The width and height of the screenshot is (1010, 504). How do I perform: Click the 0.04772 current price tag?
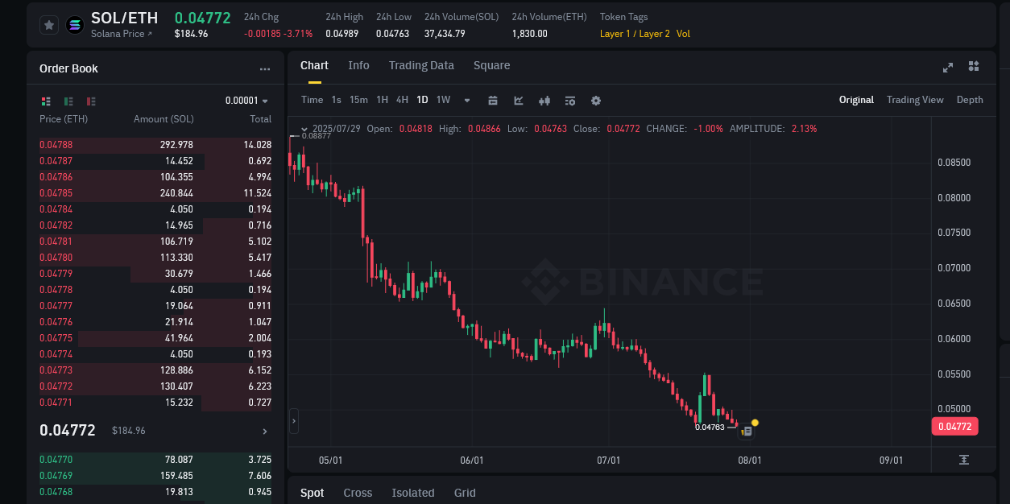(954, 427)
